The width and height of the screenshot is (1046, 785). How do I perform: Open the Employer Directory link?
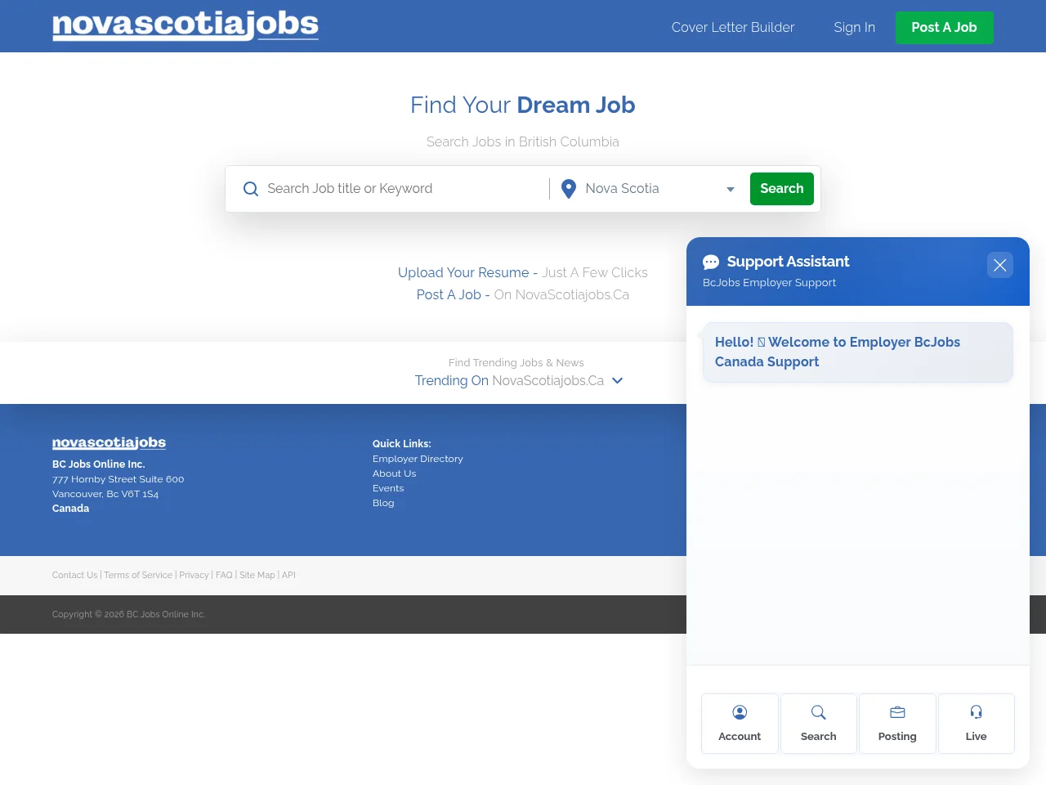418,459
